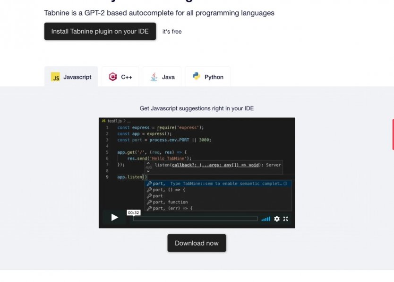
Task: Click the Python snake logo icon
Action: (x=196, y=76)
